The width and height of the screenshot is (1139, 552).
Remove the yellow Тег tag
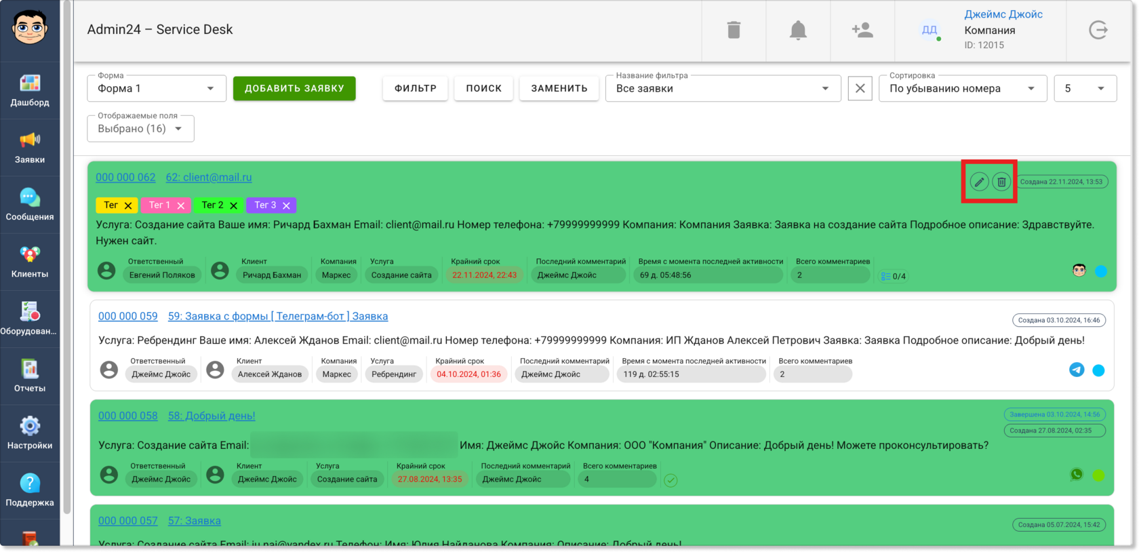(128, 205)
